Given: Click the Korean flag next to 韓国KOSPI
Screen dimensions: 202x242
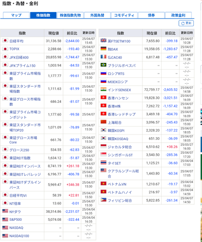Looking at the screenshot, I should click(104, 130).
